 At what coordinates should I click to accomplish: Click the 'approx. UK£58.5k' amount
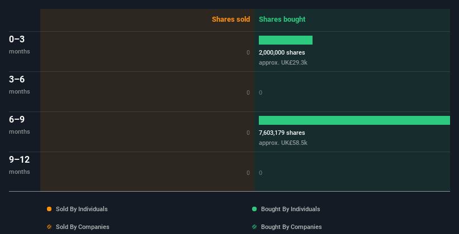pos(283,143)
